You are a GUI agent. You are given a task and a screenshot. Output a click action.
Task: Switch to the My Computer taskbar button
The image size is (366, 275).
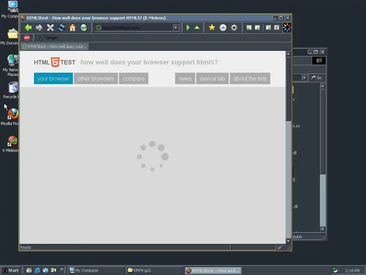pyautogui.click(x=97, y=270)
